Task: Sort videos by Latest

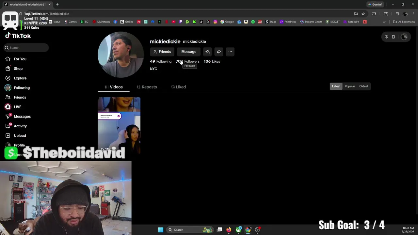Action: click(336, 86)
